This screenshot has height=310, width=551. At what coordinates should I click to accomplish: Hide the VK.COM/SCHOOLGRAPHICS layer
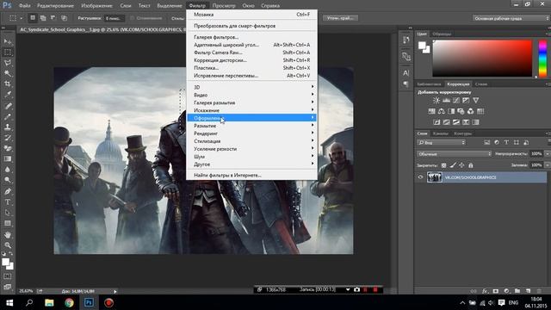tap(420, 177)
